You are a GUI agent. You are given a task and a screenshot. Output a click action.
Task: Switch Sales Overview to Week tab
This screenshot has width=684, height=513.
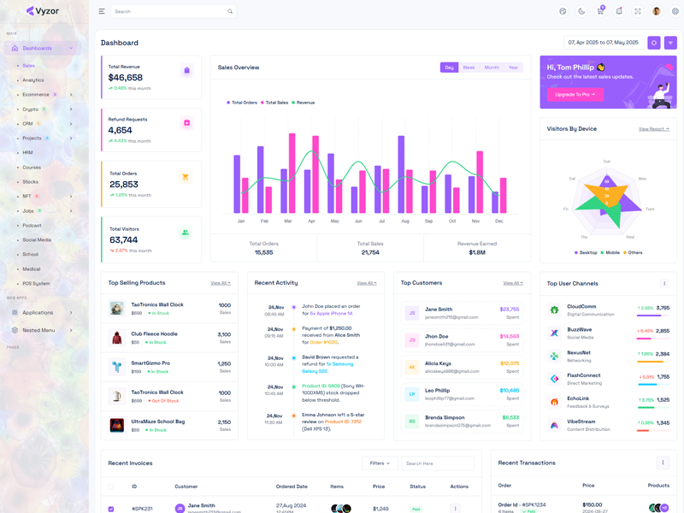469,68
